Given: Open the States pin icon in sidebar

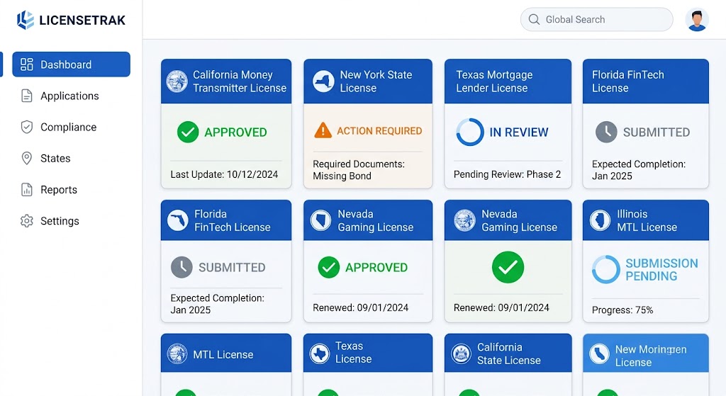Looking at the screenshot, I should click(27, 158).
